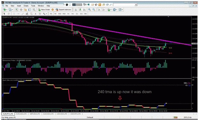199x120 pixels.
Task: Select the Vertical Line tool
Action: pyautogui.click(x=14, y=14)
